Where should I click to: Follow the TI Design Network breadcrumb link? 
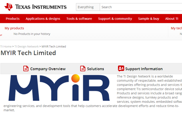pos(26,47)
